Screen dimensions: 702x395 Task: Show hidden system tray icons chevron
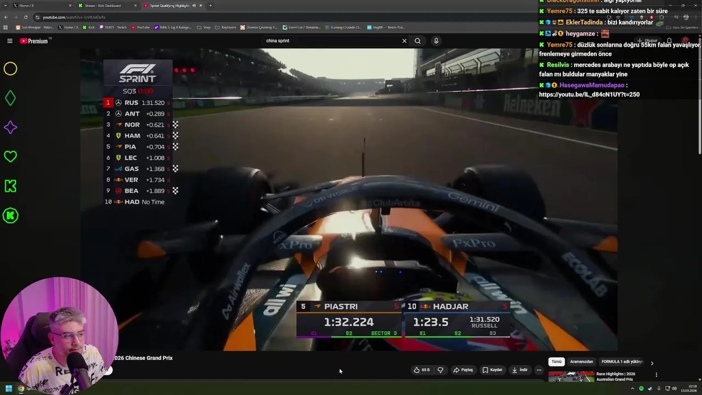point(632,388)
